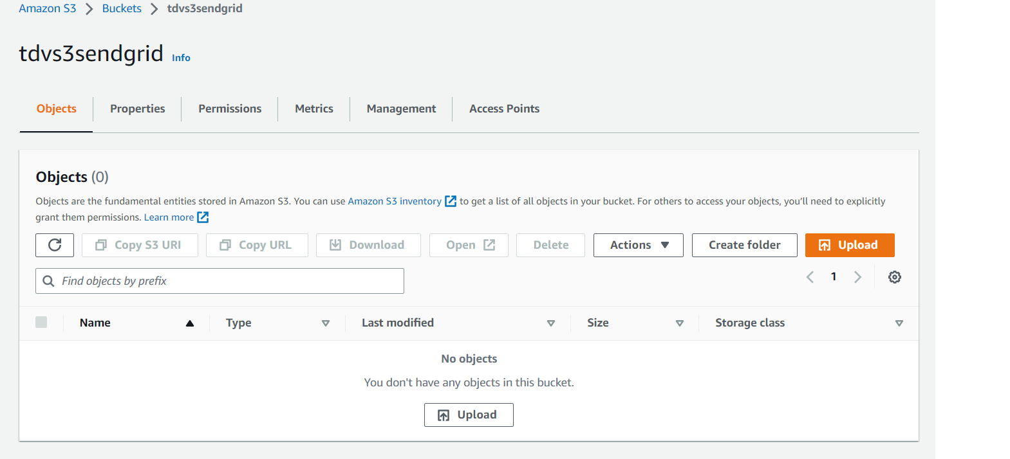The image size is (1010, 459).
Task: Go to previous page arrow
Action: (810, 277)
